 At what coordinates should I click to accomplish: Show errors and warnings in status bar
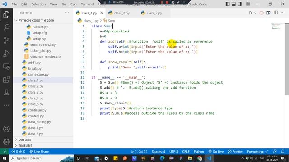point(19,152)
